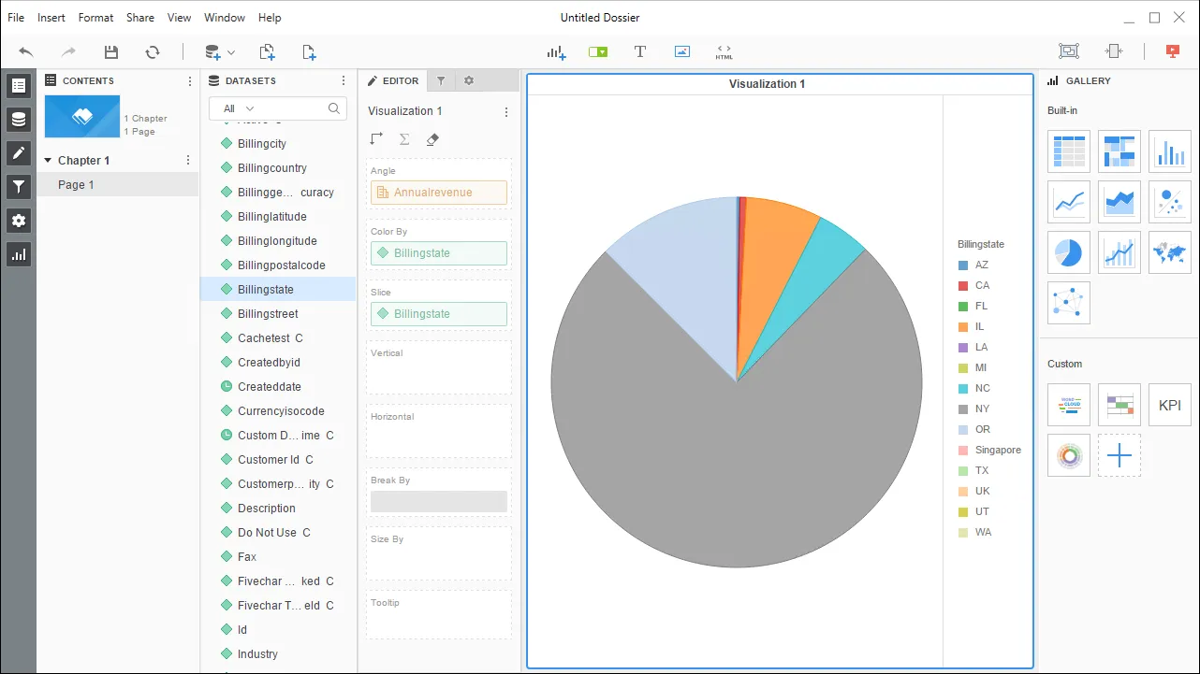Image resolution: width=1200 pixels, height=674 pixels.
Task: Clear the visualization with the eraser icon
Action: point(432,137)
